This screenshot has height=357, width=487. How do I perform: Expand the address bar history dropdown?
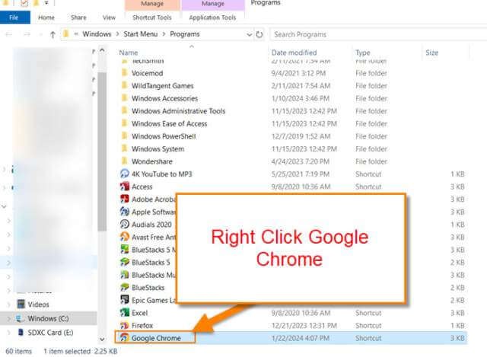[249, 34]
